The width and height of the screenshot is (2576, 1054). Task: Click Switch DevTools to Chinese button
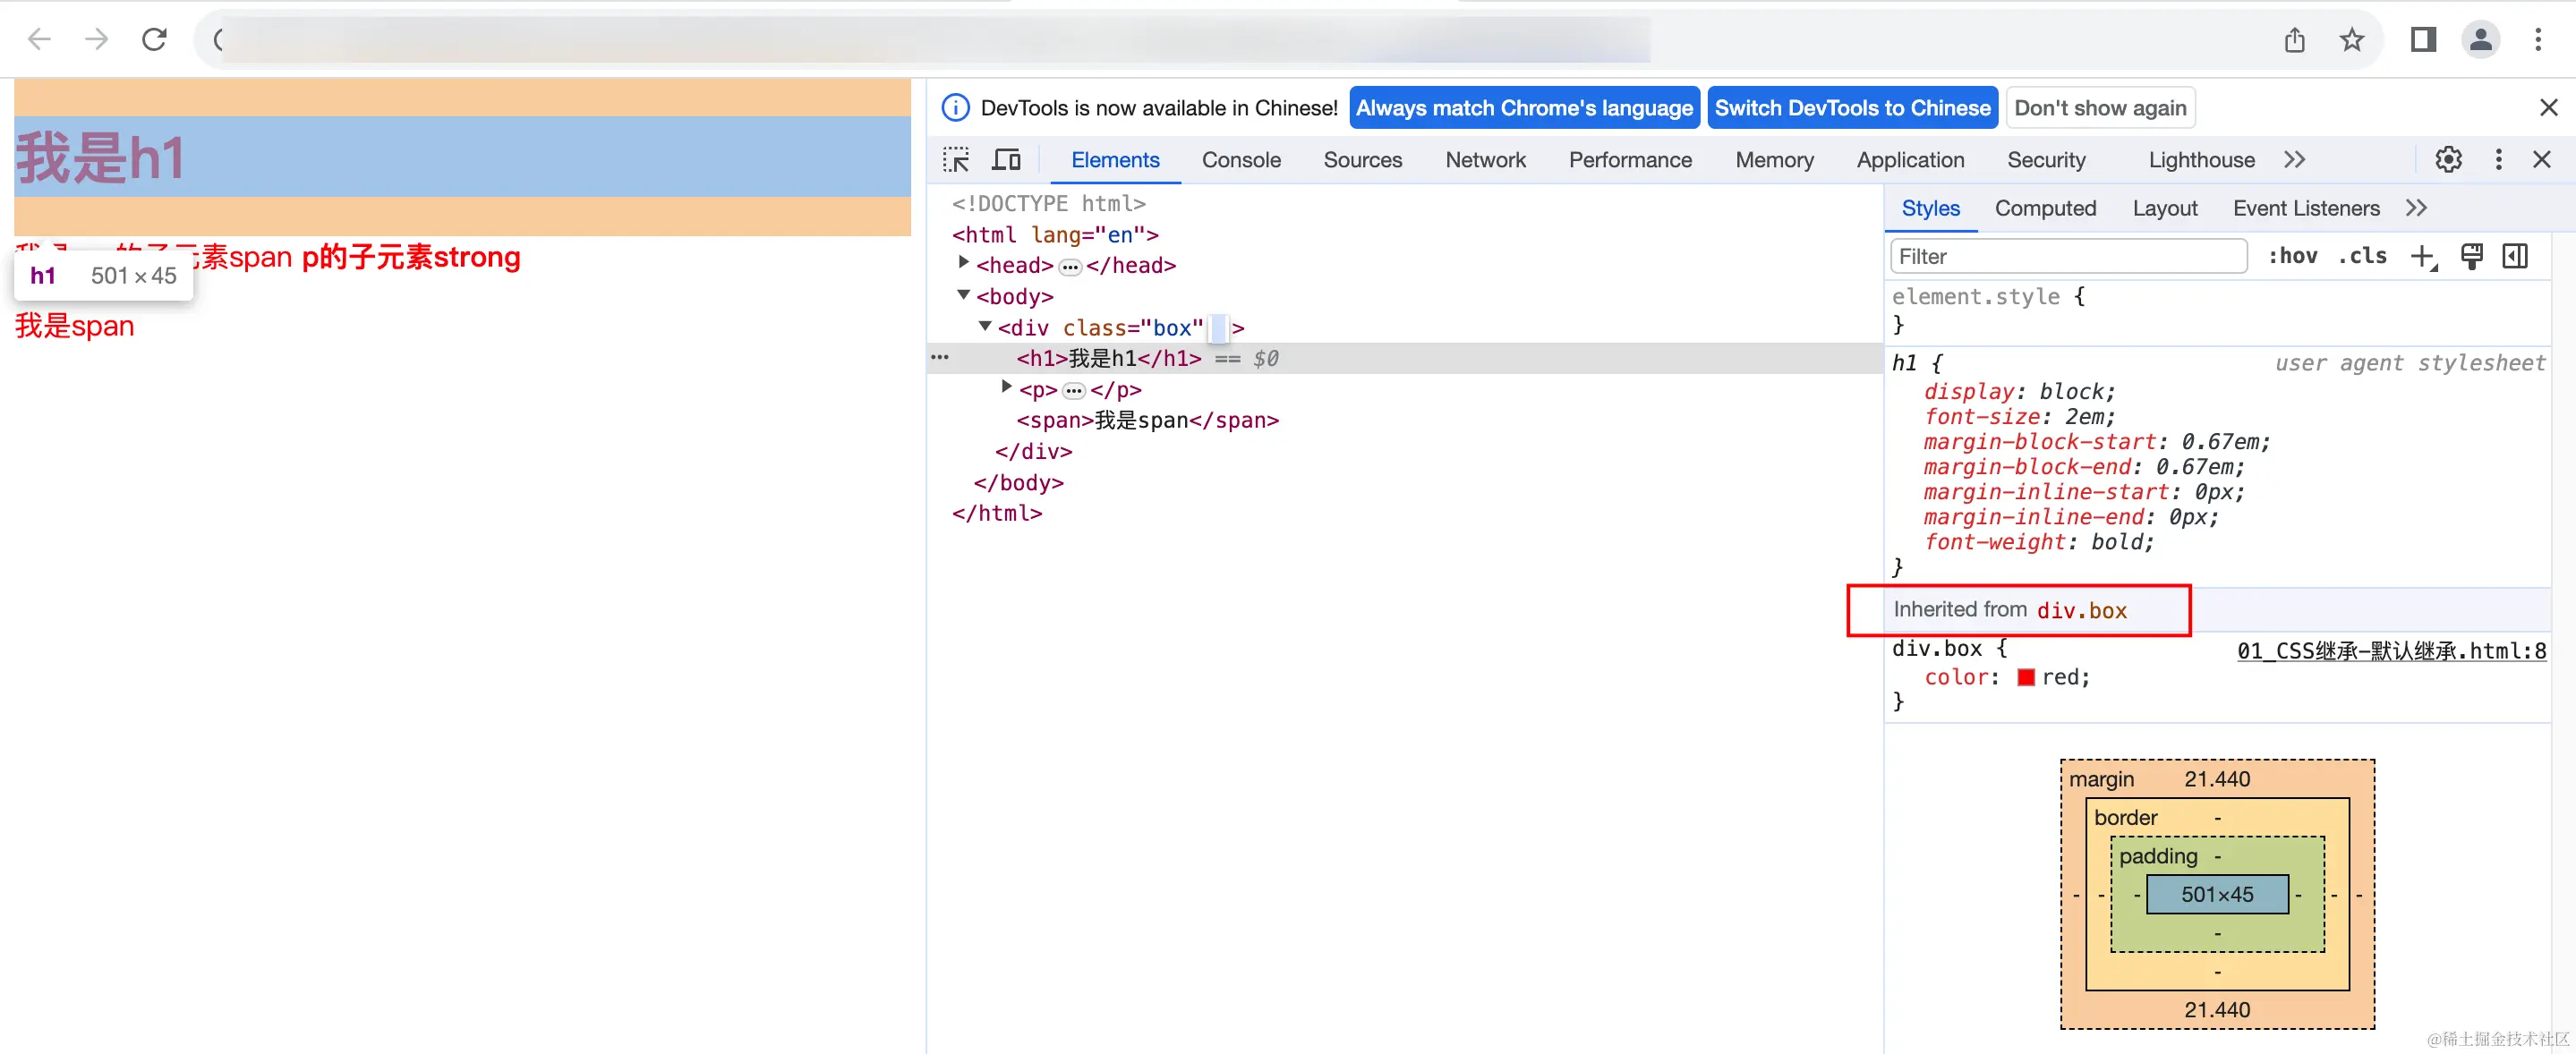(x=1852, y=108)
